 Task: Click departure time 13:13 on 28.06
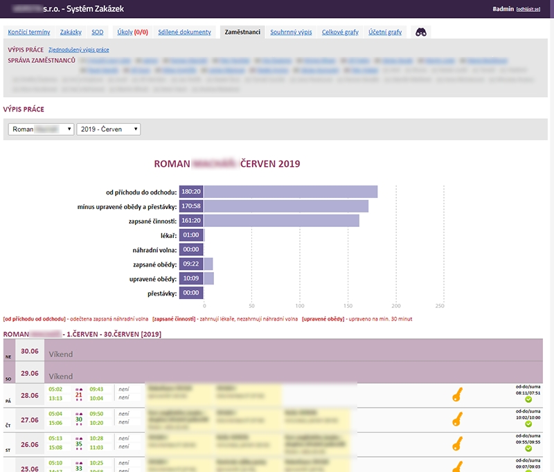[55, 399]
